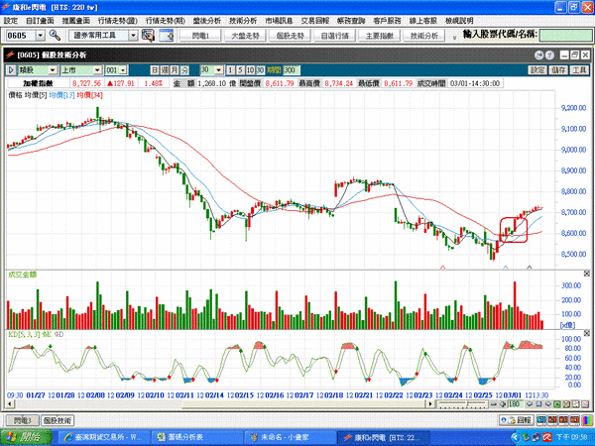Viewport: 595px width, 446px height.
Task: Click the stock code/name input field
Action: click(x=565, y=36)
